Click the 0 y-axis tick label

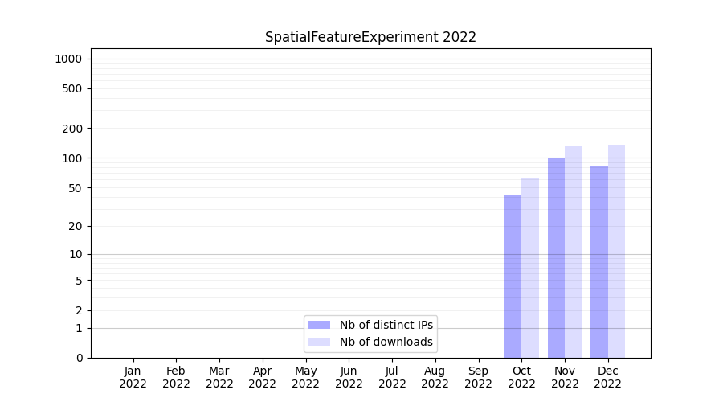pos(80,358)
